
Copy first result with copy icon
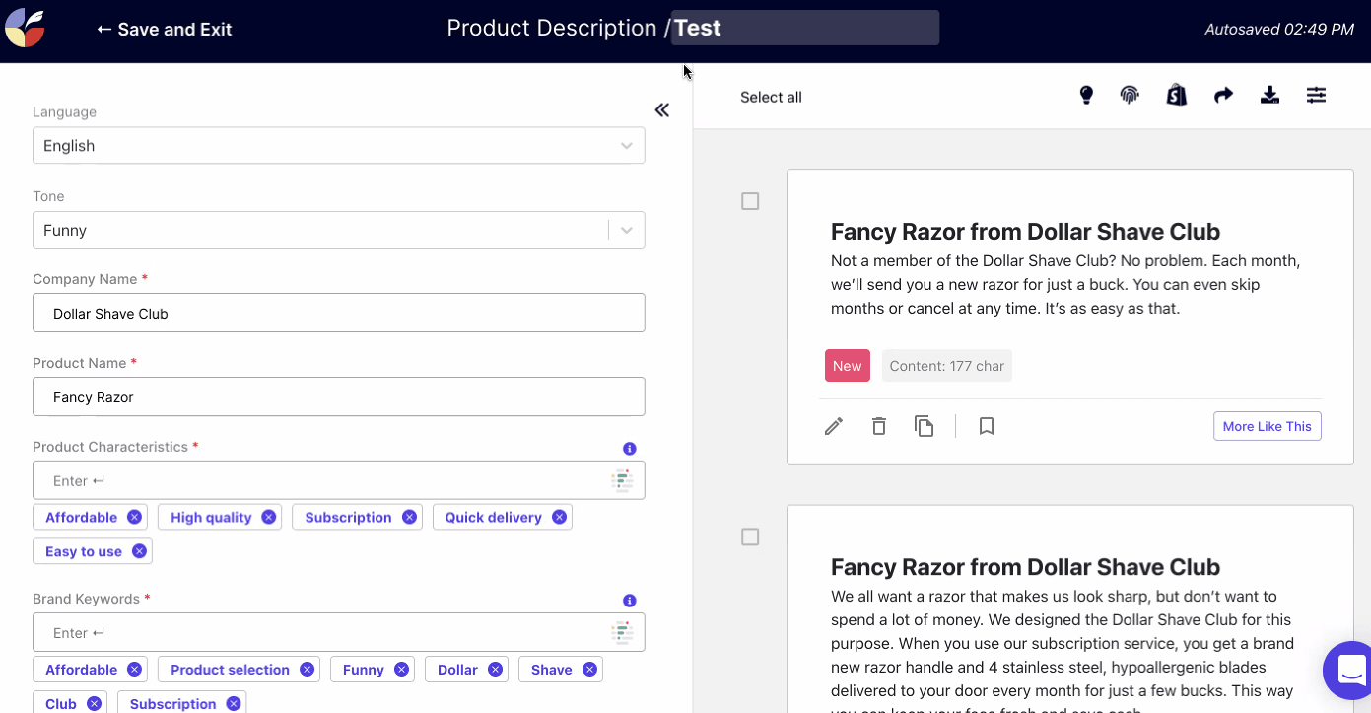(x=924, y=426)
